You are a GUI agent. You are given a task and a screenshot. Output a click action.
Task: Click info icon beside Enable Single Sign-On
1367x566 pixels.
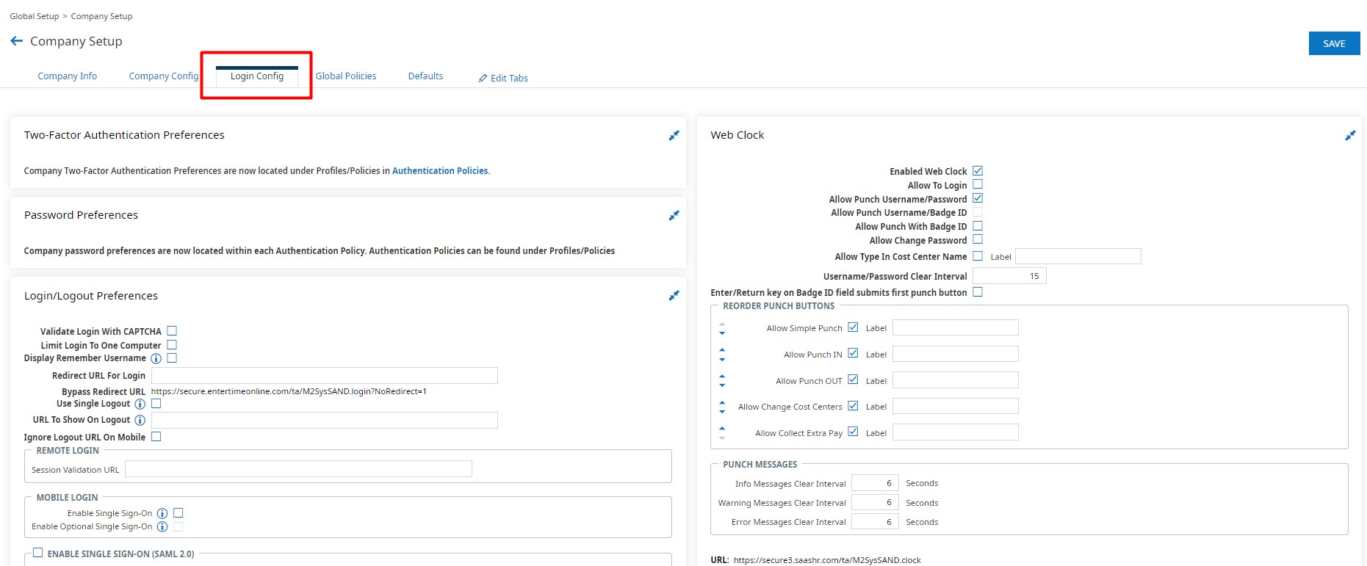pos(162,514)
